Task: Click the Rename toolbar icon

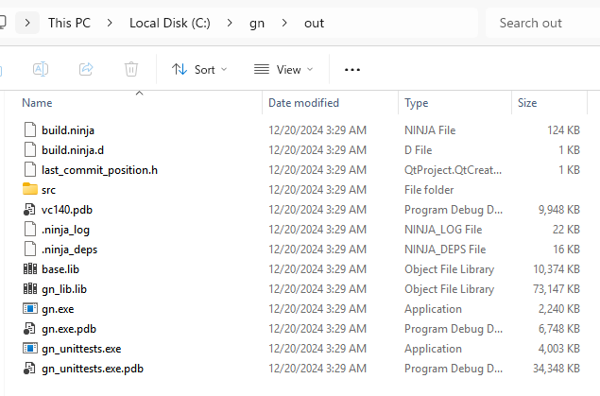Action: pyautogui.click(x=41, y=69)
